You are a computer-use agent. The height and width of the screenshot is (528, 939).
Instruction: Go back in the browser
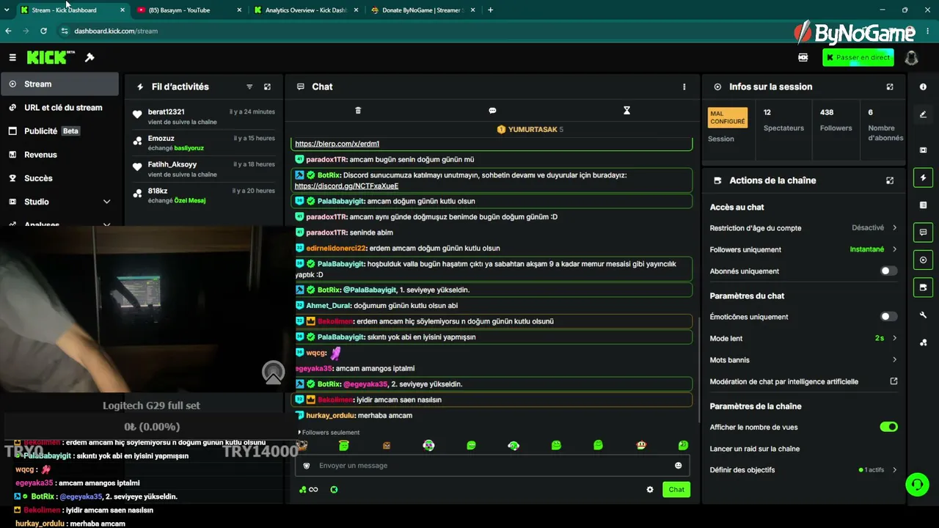[8, 31]
